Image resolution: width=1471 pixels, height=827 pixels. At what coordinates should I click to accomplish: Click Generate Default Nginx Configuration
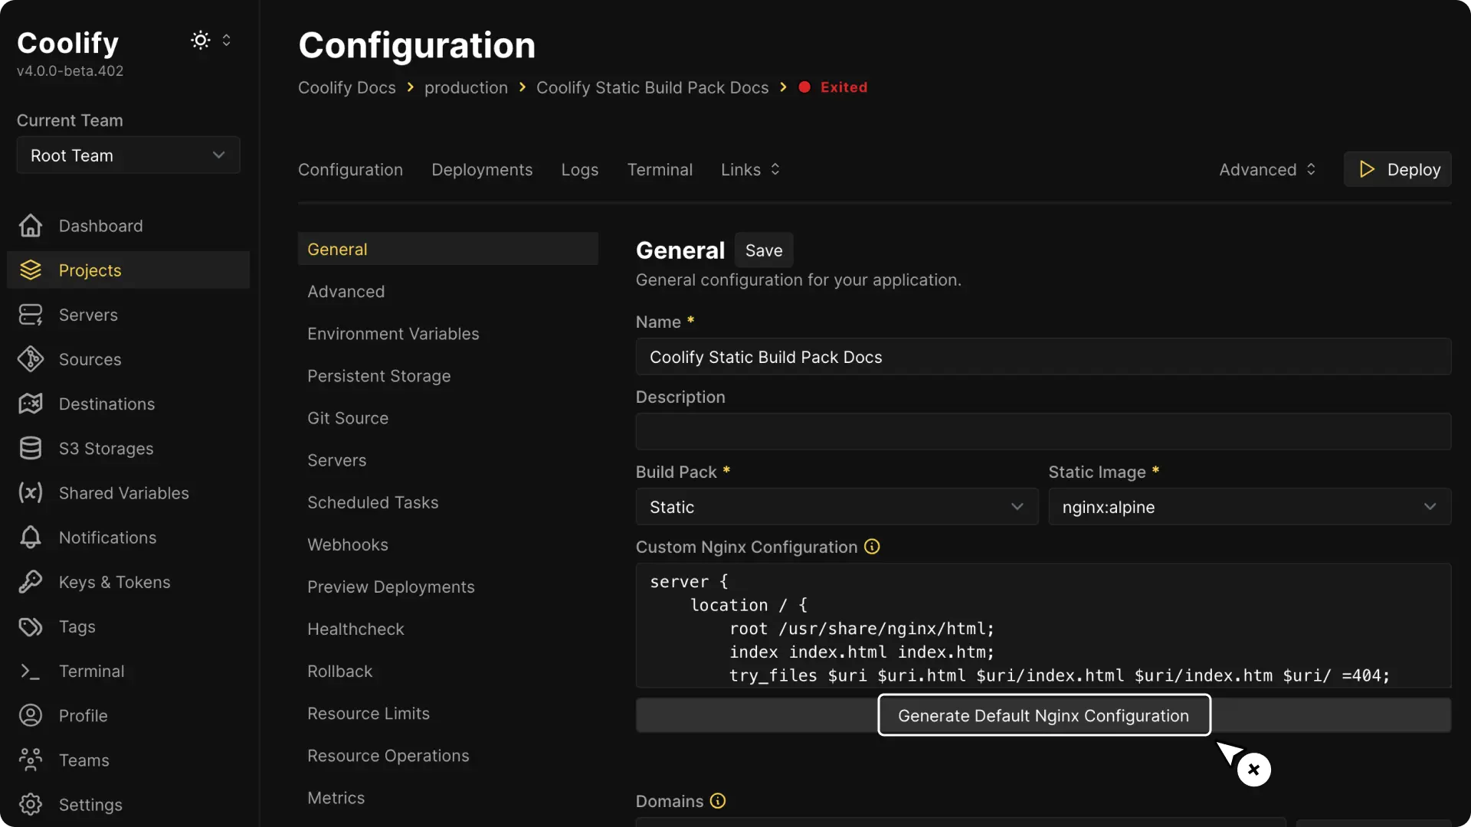1043,715
